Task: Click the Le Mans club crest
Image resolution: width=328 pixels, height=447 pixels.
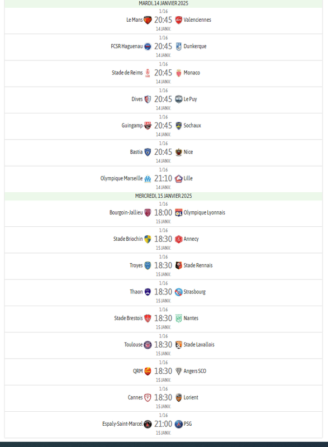Action: 148,20
